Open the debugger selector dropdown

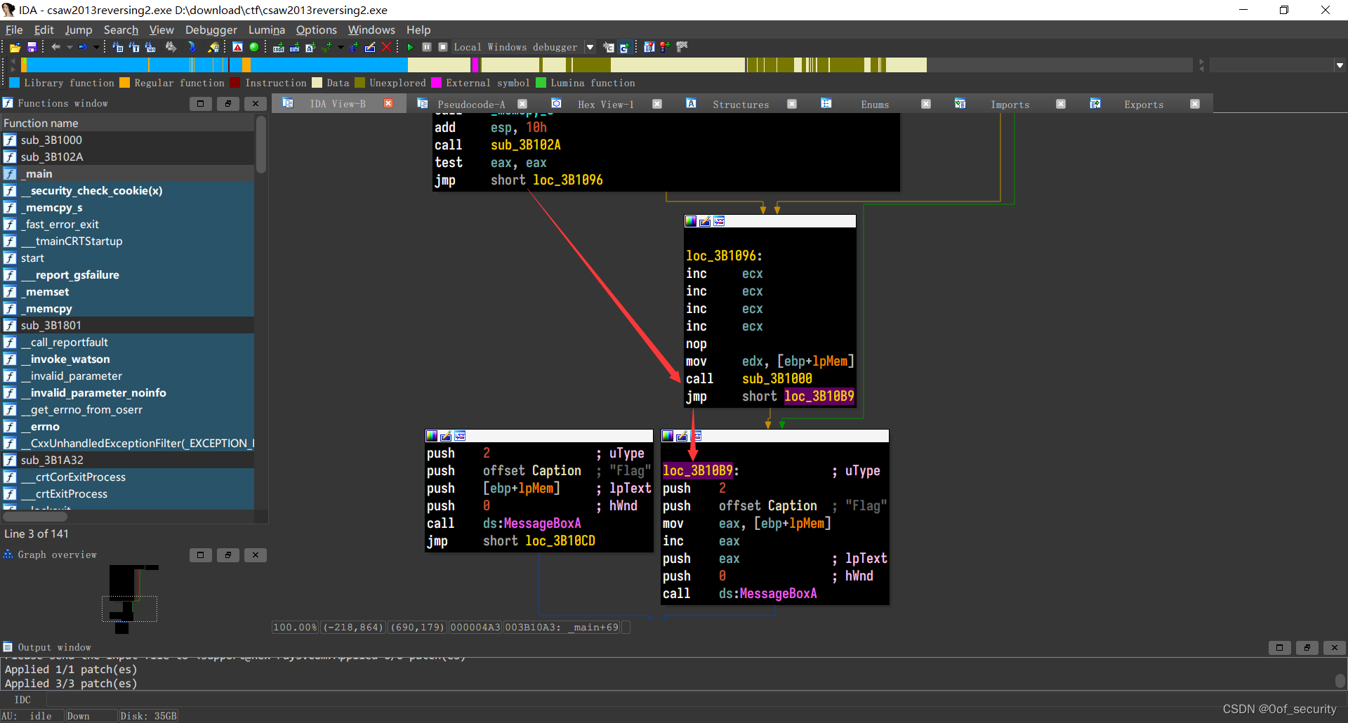point(590,47)
